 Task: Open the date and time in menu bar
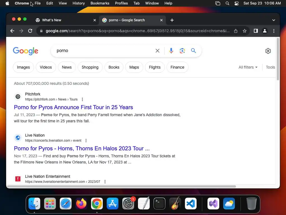[262, 3]
